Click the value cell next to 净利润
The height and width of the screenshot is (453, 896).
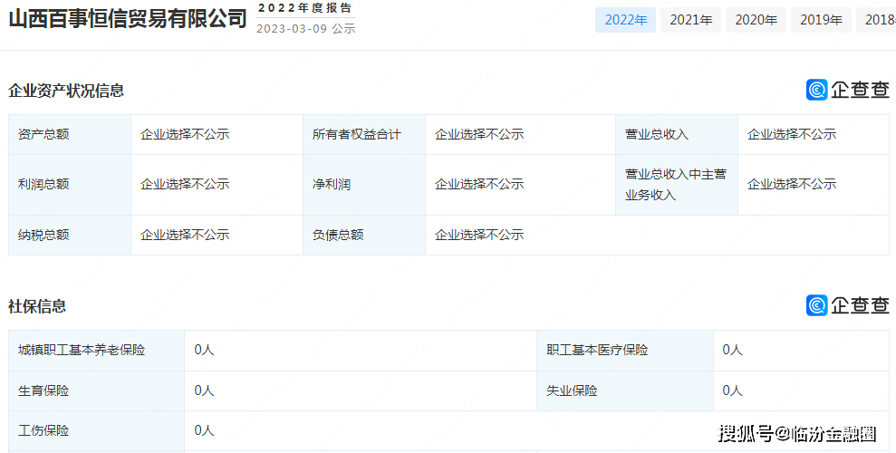(521, 185)
